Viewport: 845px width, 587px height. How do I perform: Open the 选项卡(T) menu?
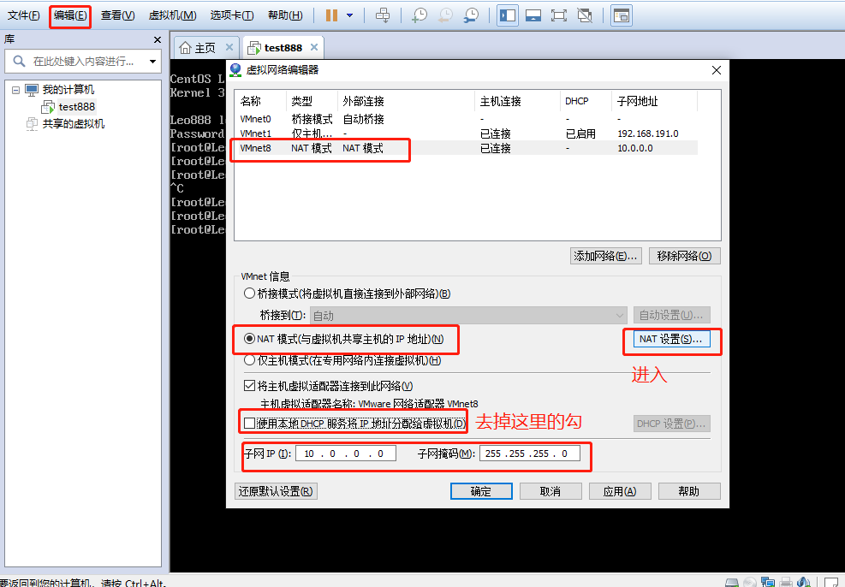(232, 15)
